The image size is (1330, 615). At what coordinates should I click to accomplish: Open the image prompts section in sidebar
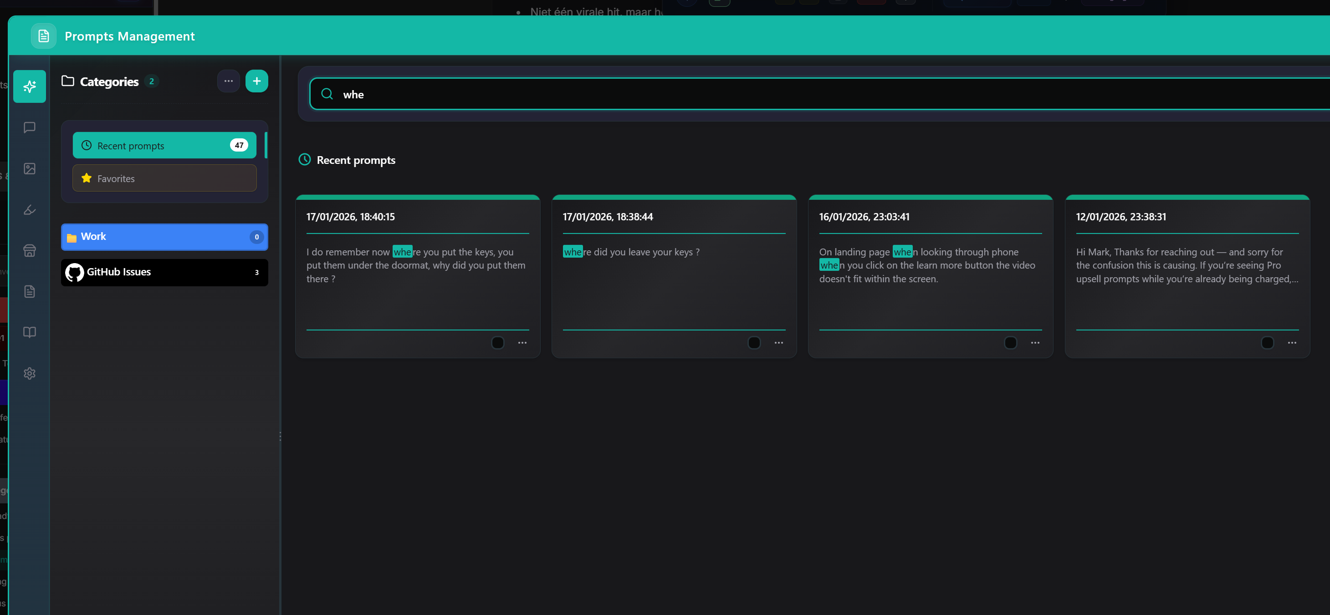coord(30,168)
